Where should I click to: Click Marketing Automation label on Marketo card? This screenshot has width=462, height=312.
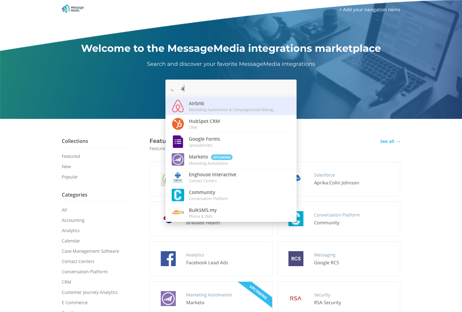[209, 295]
